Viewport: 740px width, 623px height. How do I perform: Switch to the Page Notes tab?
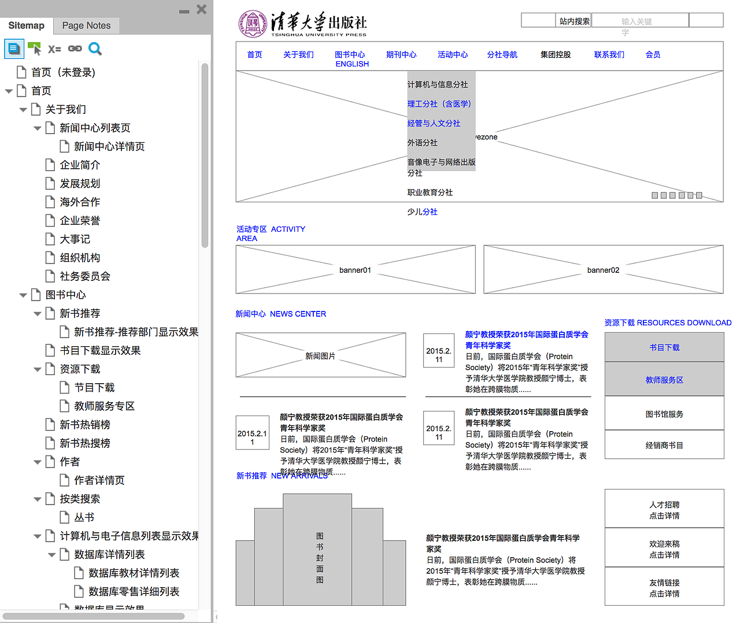click(86, 25)
